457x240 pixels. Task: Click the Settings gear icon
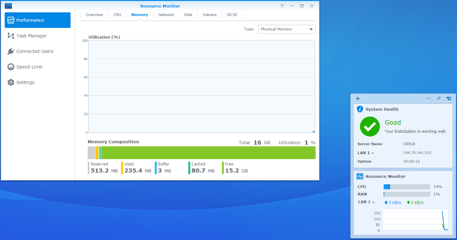coord(11,82)
